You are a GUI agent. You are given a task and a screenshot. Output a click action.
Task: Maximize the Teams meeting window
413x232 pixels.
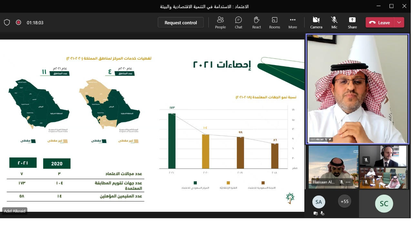coord(391,6)
